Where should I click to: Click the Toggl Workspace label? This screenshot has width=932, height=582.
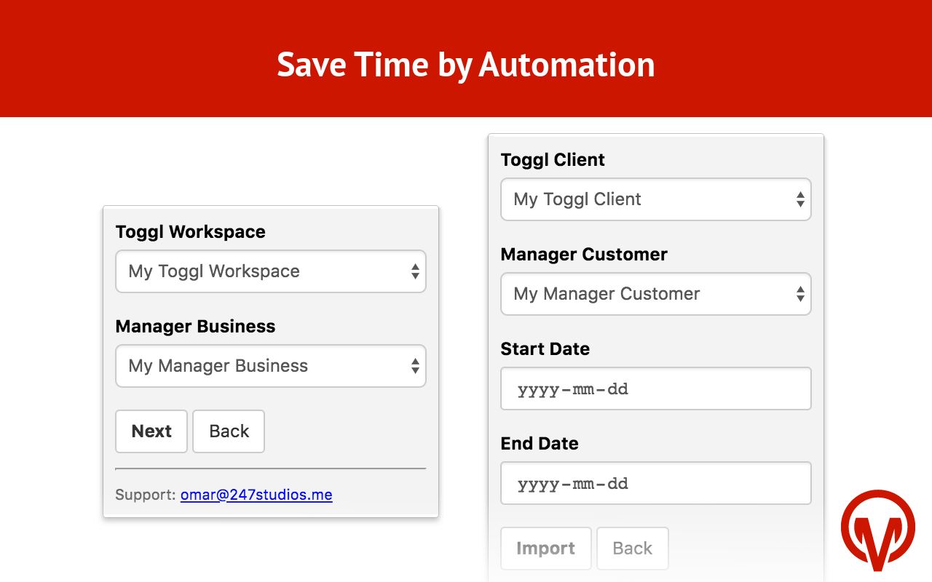coord(191,232)
